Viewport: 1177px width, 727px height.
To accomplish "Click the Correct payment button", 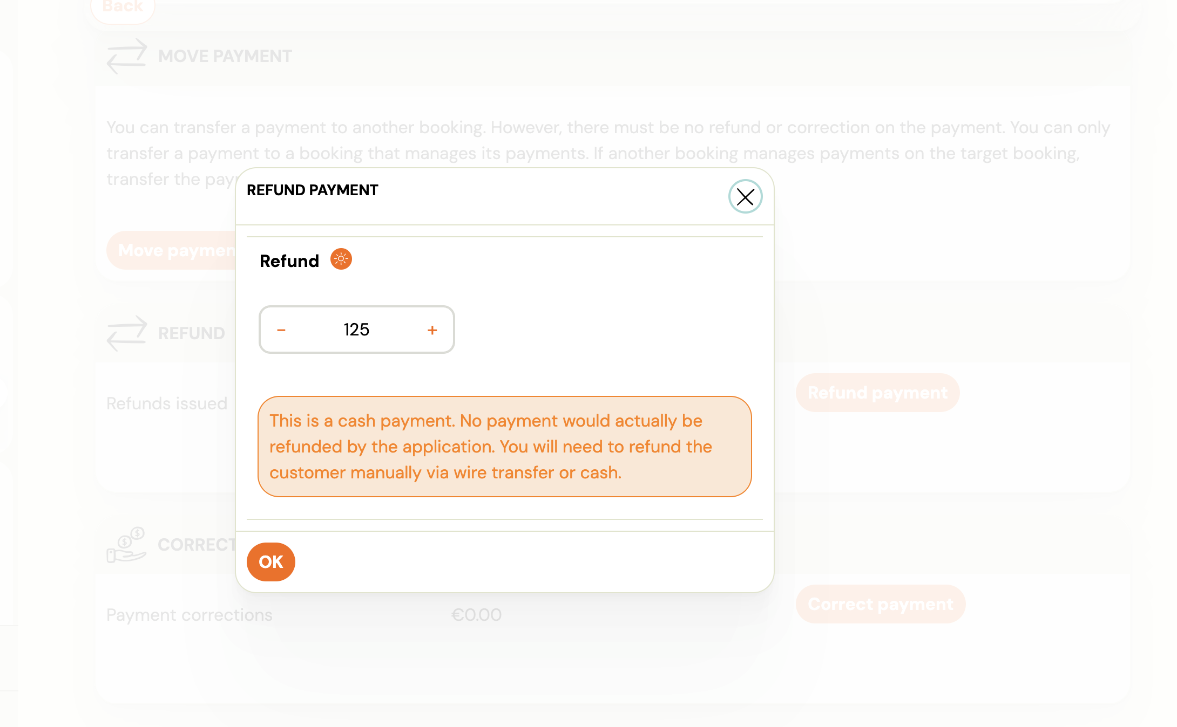I will click(x=880, y=604).
